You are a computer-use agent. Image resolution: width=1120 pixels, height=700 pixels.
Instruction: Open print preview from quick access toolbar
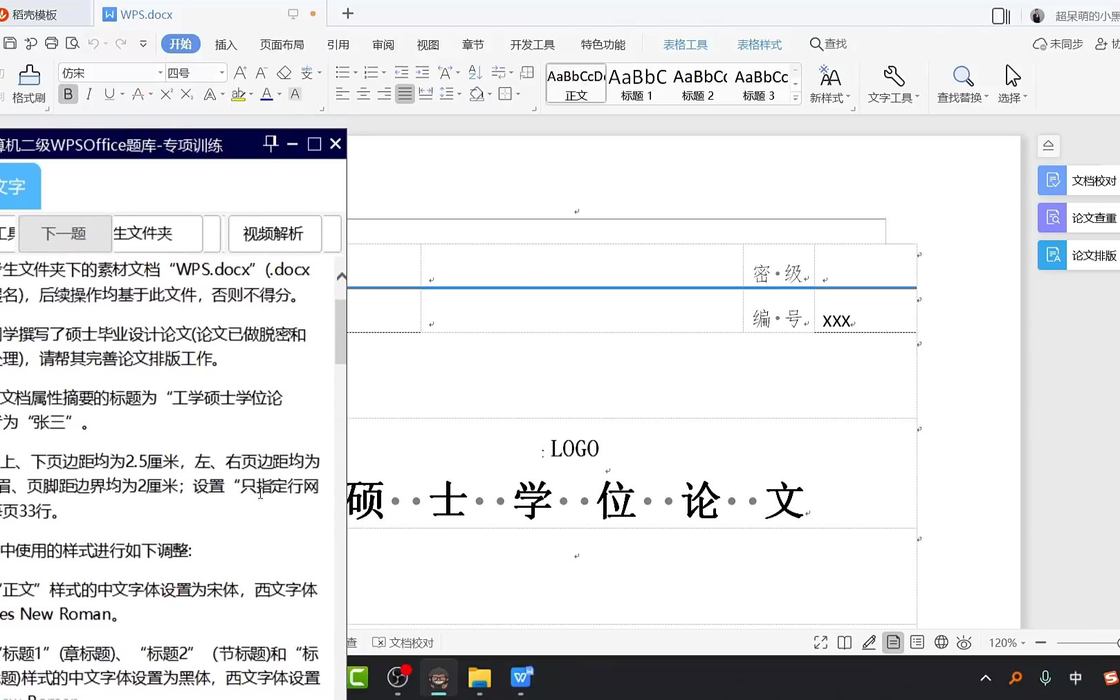coord(73,44)
